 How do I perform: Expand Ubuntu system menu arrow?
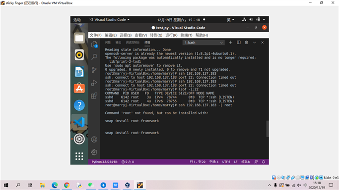(x=264, y=20)
